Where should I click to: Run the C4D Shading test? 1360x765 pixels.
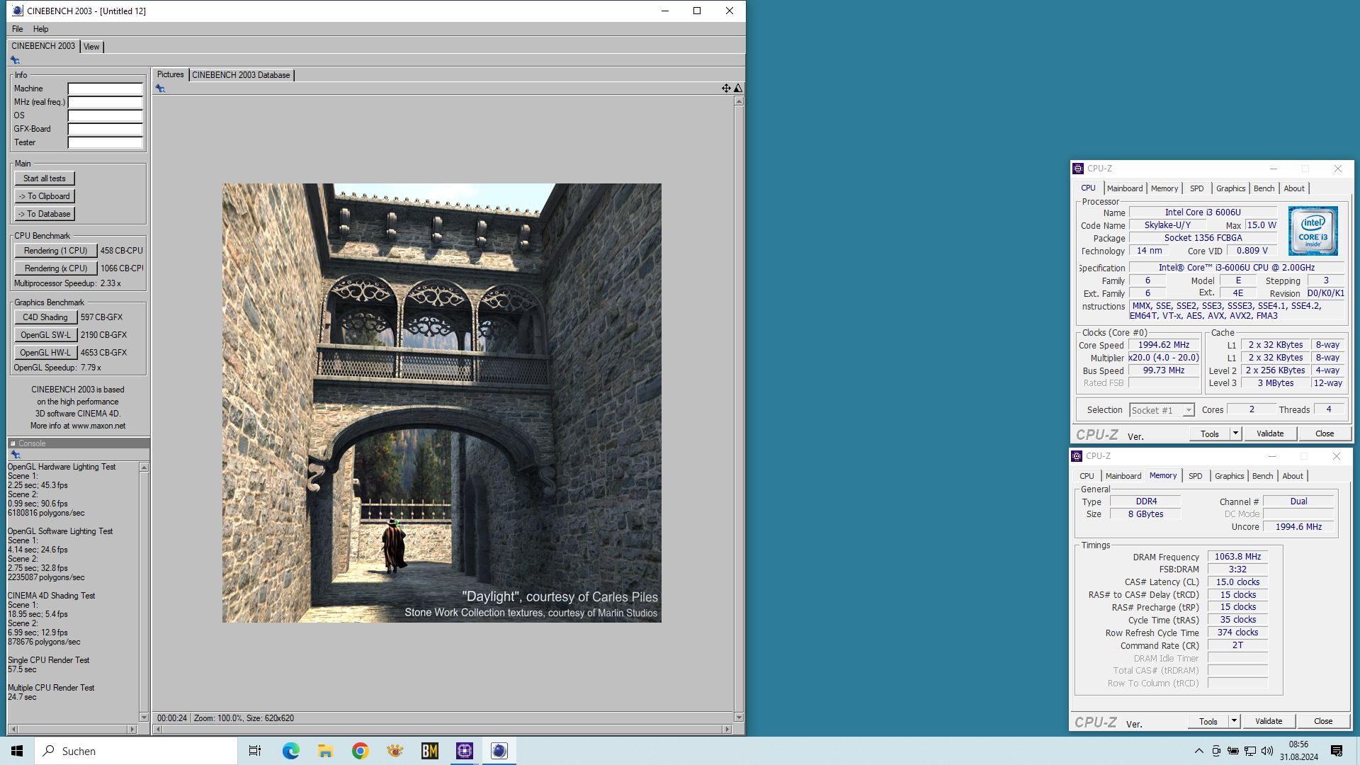[45, 317]
